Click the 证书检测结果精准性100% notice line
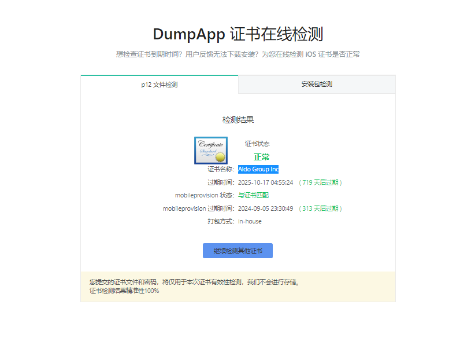471x341 pixels. (124, 291)
